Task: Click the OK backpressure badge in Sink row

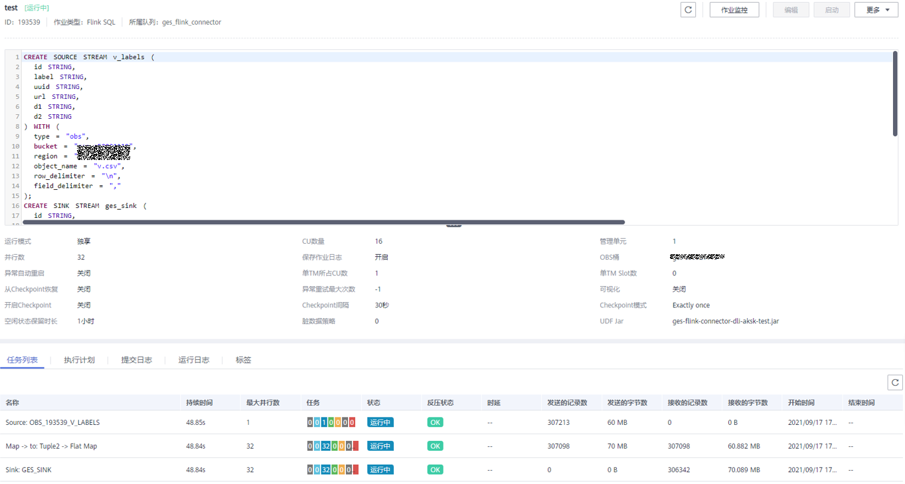Action: pyautogui.click(x=435, y=470)
